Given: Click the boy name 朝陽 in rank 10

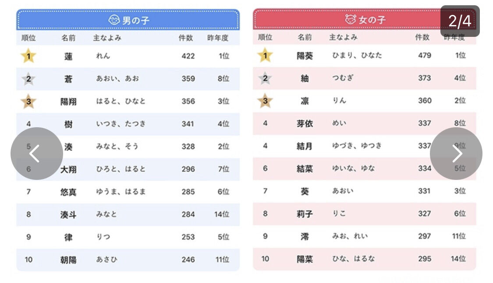Looking at the screenshot, I should click(x=68, y=260).
